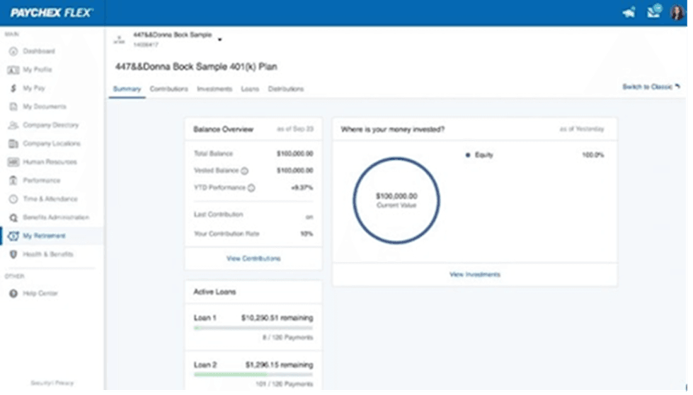This screenshot has width=693, height=395.
Task: Click the Health & Benefits shield icon
Action: tap(13, 254)
